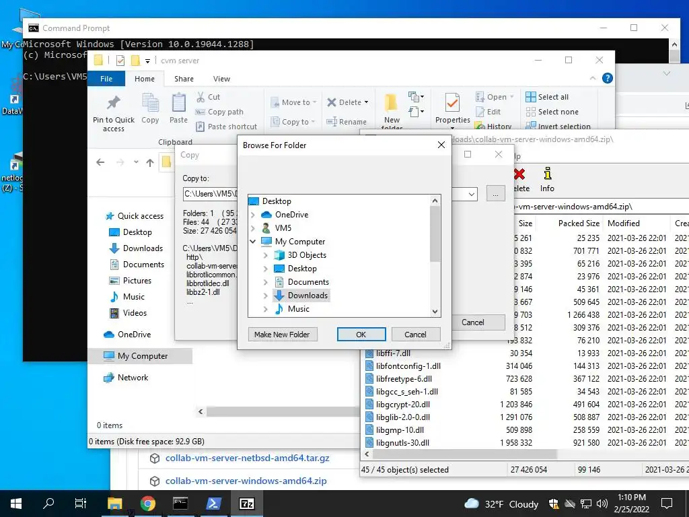Open the Copy to path dropdown arrow
This screenshot has width=689, height=517.
[472, 194]
